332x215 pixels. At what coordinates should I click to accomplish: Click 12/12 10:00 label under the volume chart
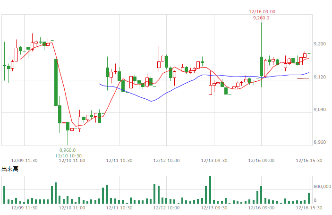click(x=166, y=208)
